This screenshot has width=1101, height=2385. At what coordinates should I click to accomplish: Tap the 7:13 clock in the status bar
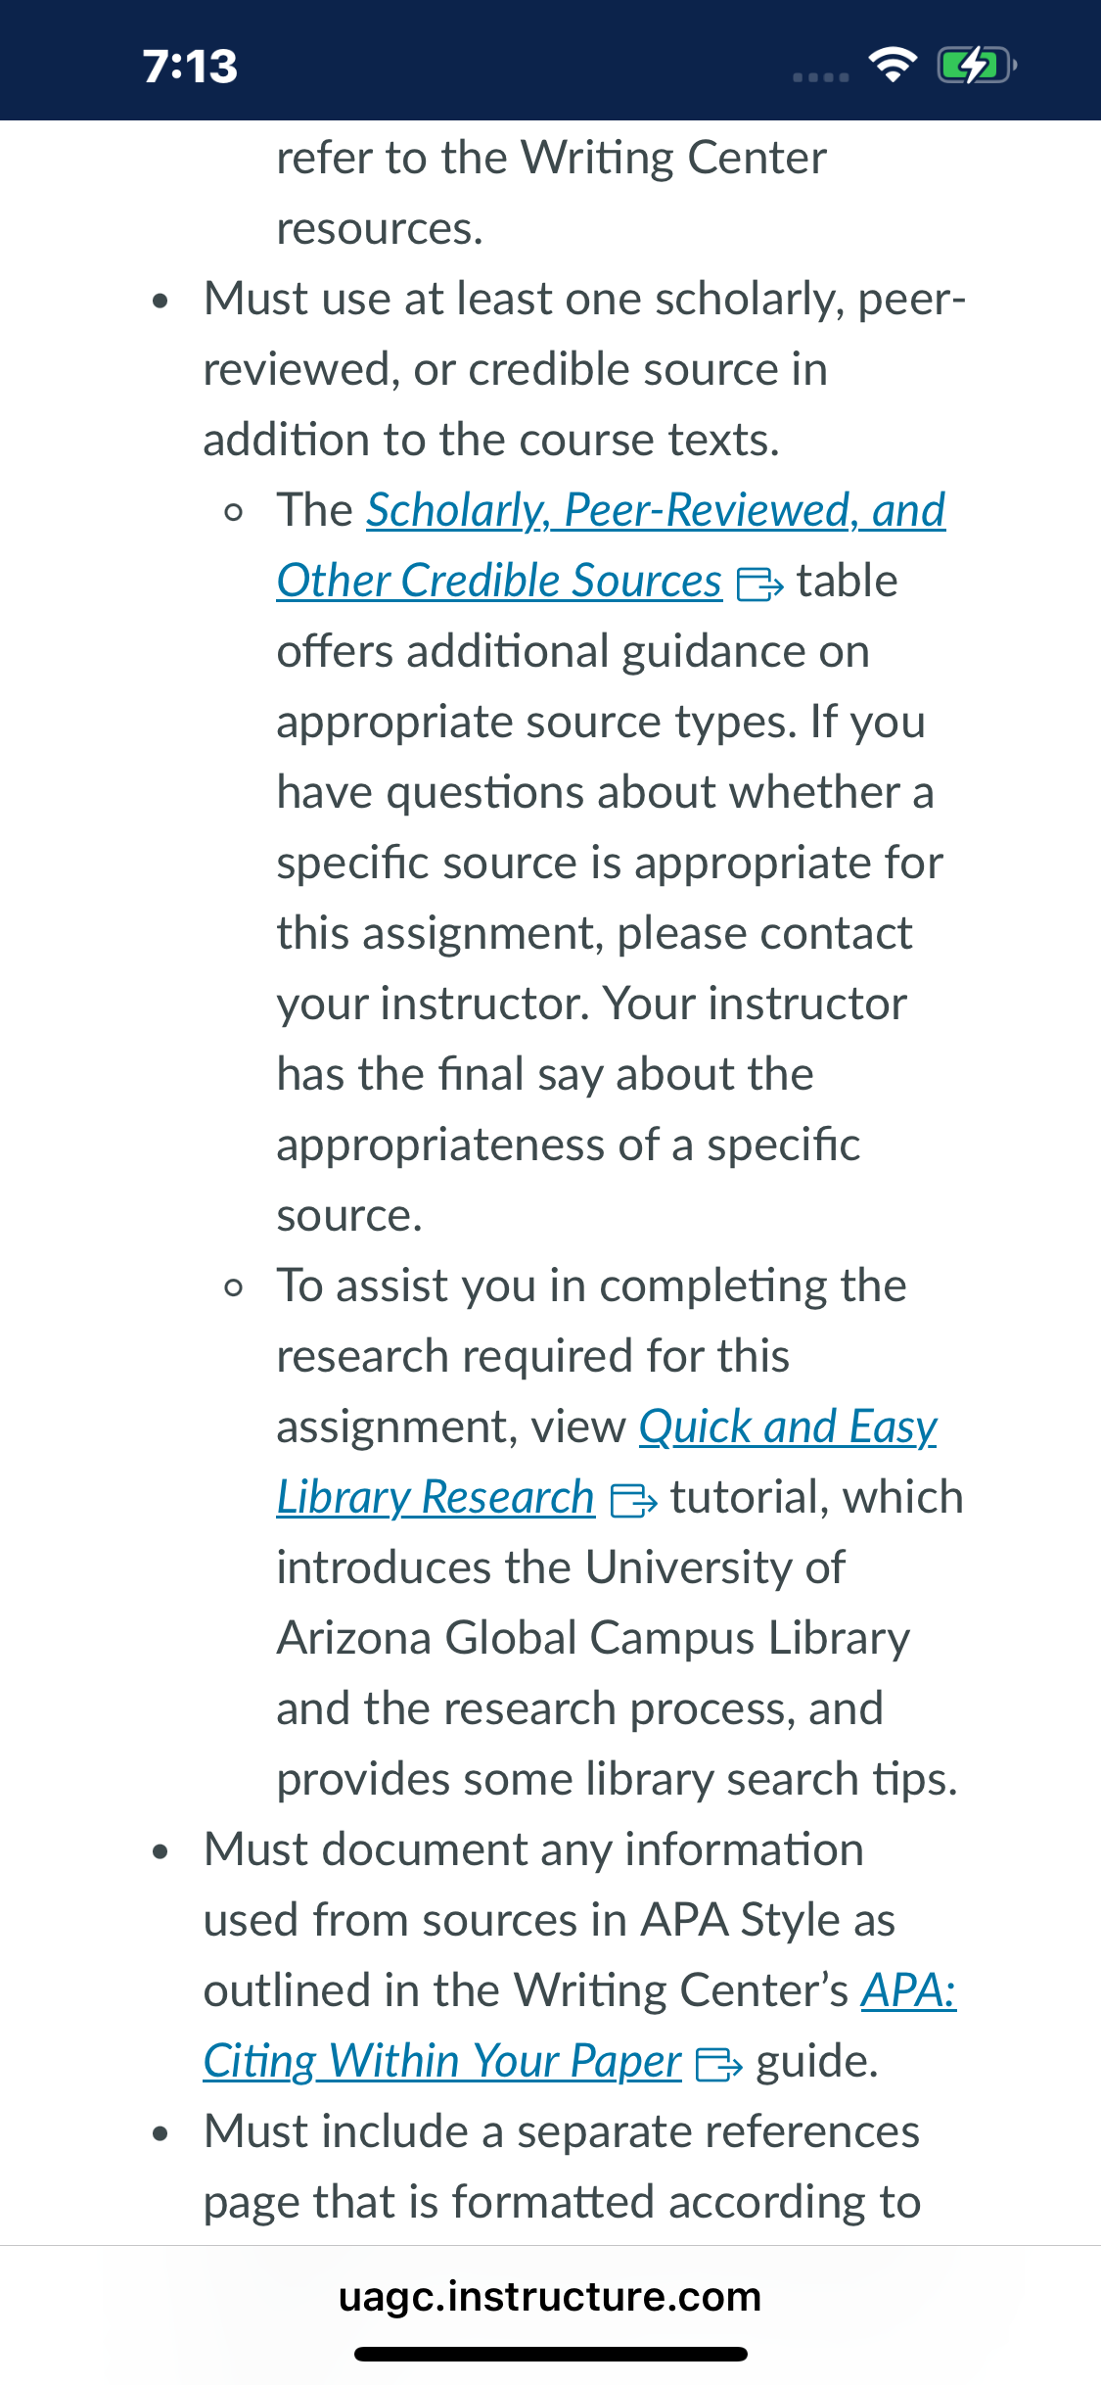click(190, 67)
